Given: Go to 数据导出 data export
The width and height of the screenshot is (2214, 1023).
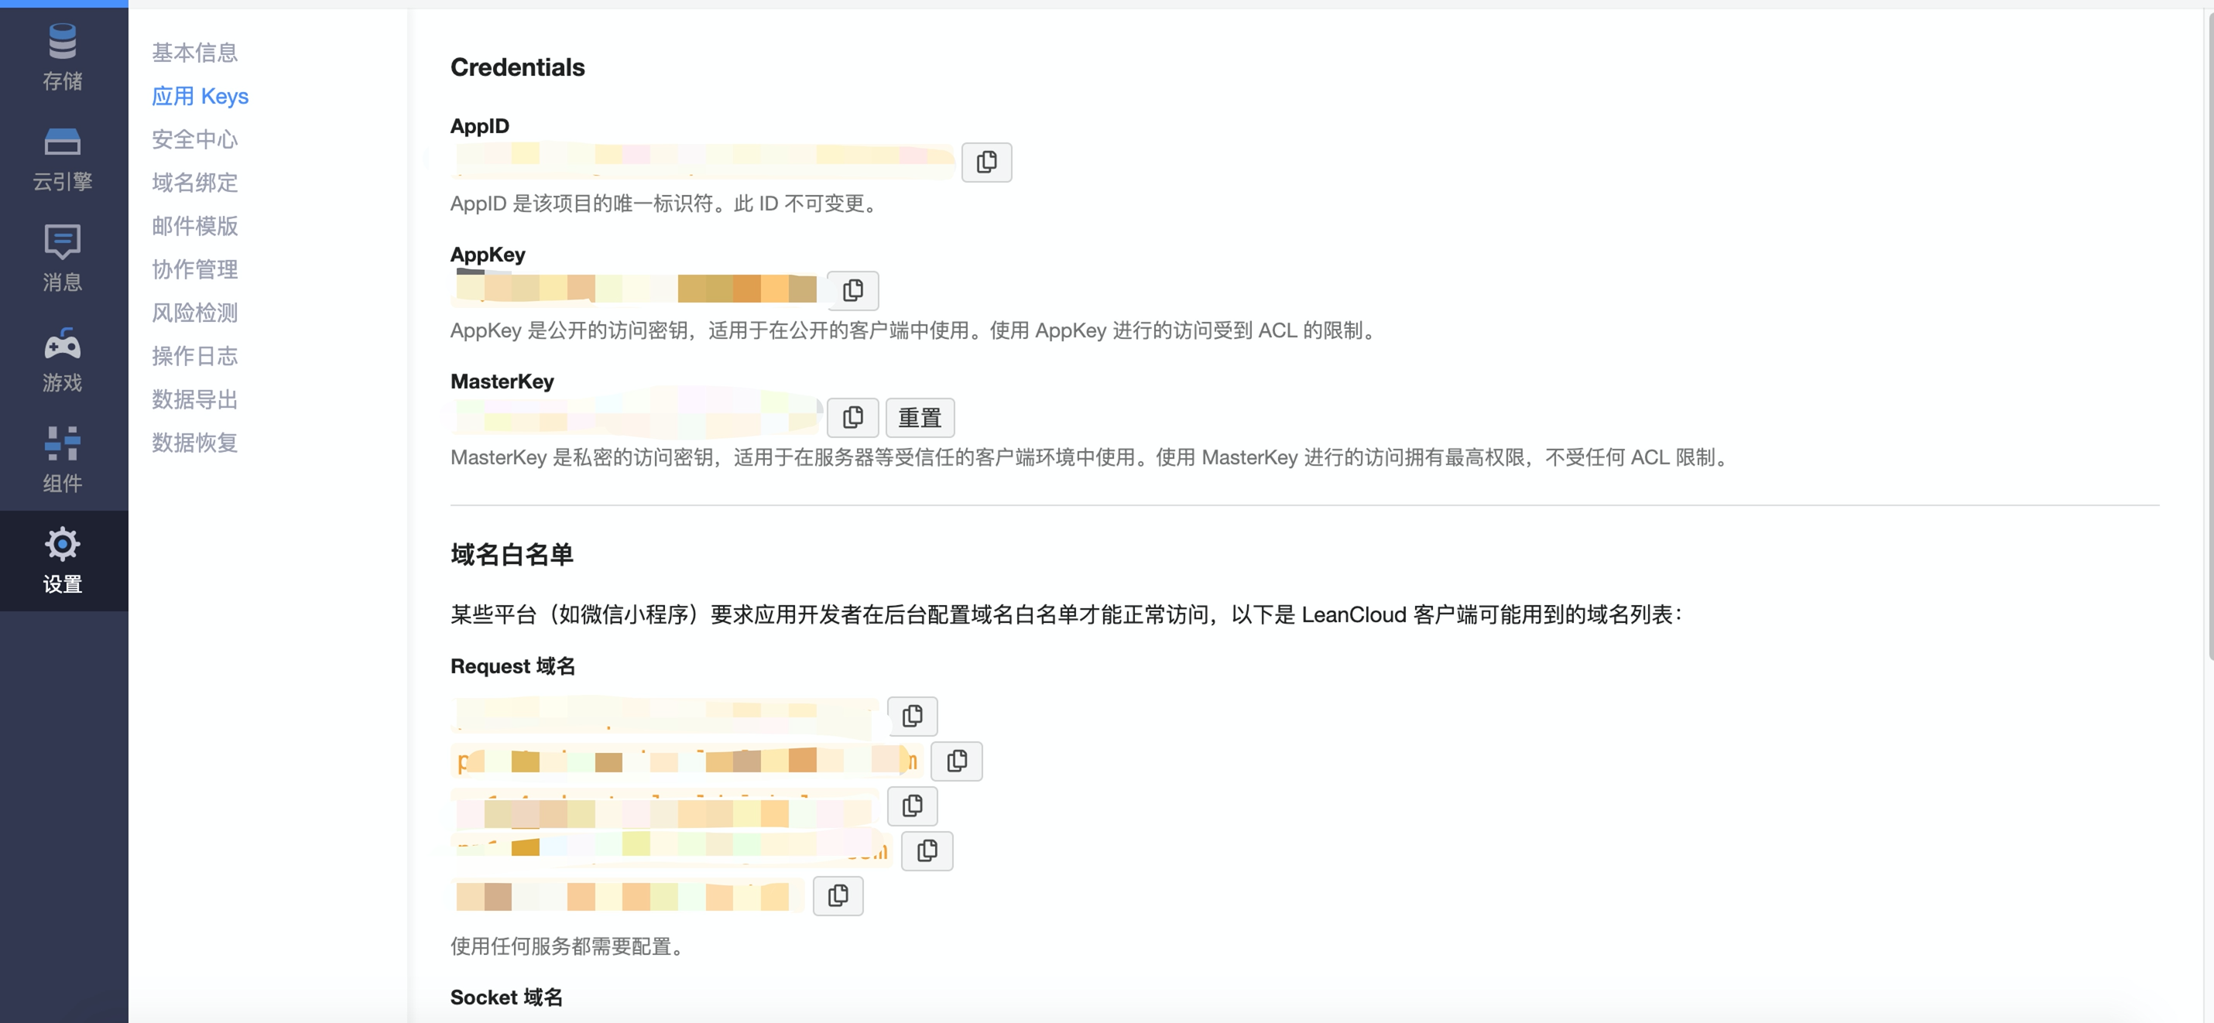Looking at the screenshot, I should [195, 399].
